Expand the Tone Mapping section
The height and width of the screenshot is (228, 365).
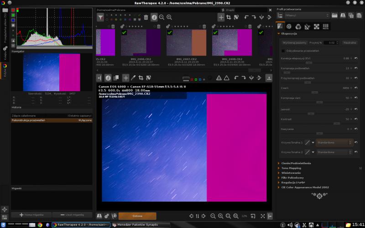(x=291, y=168)
